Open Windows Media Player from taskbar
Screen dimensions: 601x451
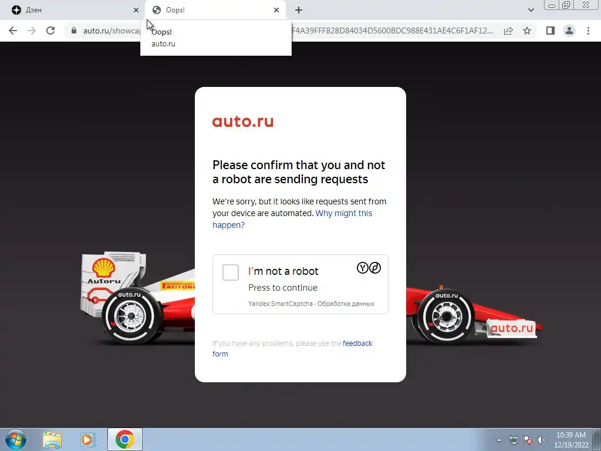coord(88,439)
